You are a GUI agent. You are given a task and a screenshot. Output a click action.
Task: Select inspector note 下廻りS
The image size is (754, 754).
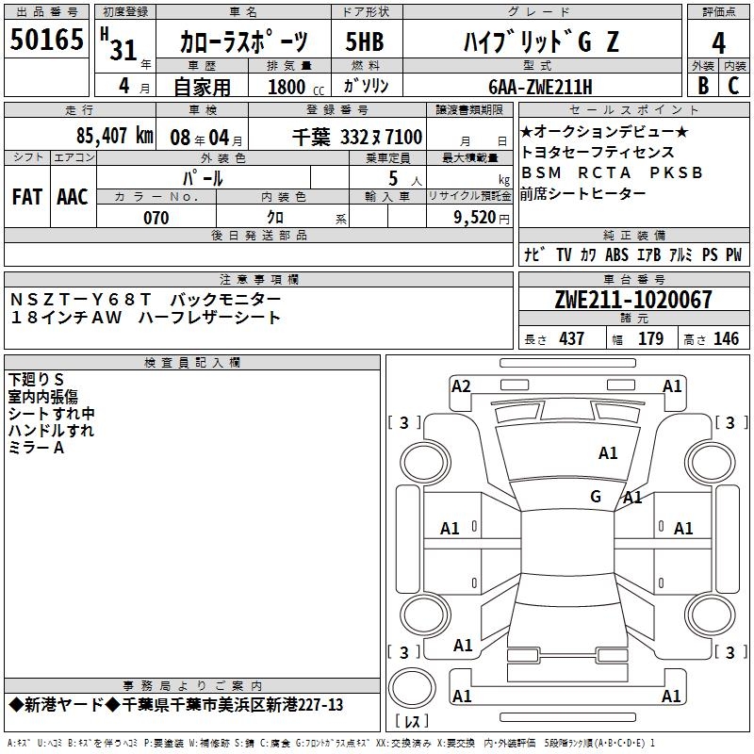[x=36, y=380]
